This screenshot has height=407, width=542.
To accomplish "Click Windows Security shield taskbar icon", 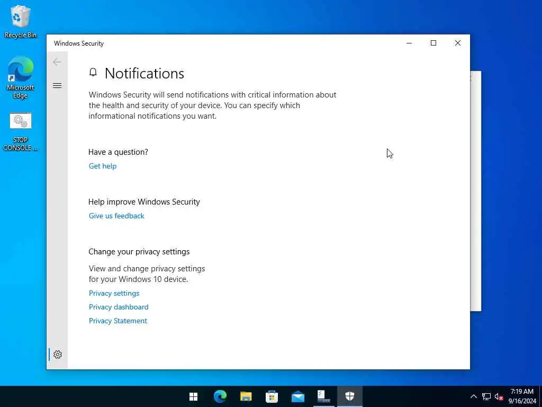I will [349, 396].
